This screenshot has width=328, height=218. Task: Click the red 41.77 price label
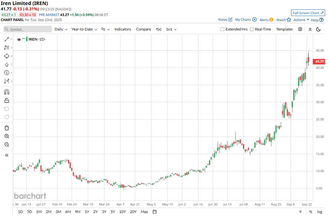click(x=319, y=62)
